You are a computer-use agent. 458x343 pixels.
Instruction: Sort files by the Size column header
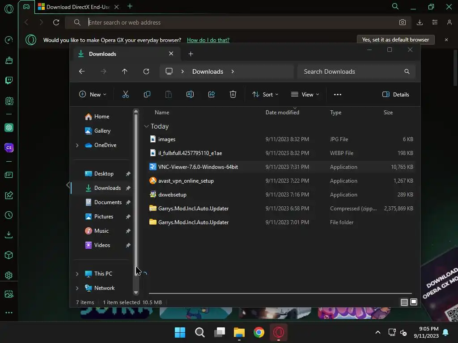(x=388, y=113)
